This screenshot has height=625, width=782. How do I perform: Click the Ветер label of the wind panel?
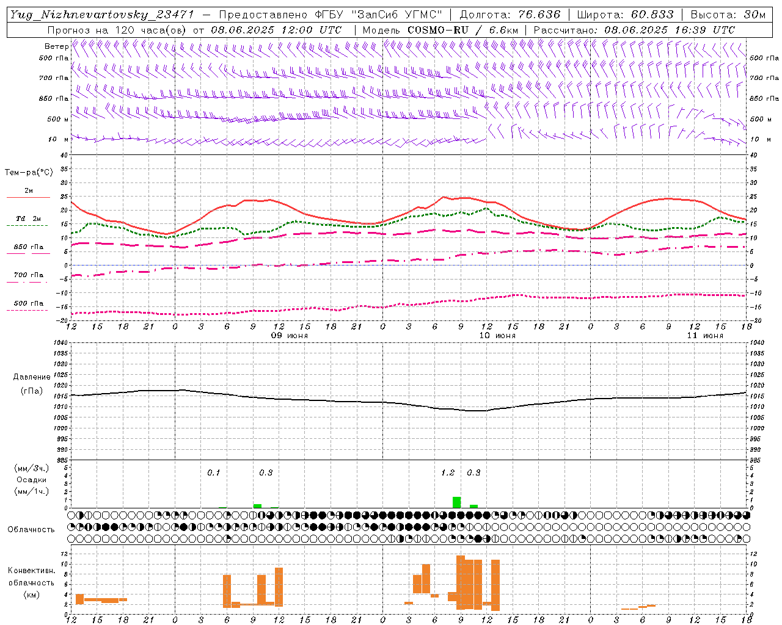click(57, 46)
